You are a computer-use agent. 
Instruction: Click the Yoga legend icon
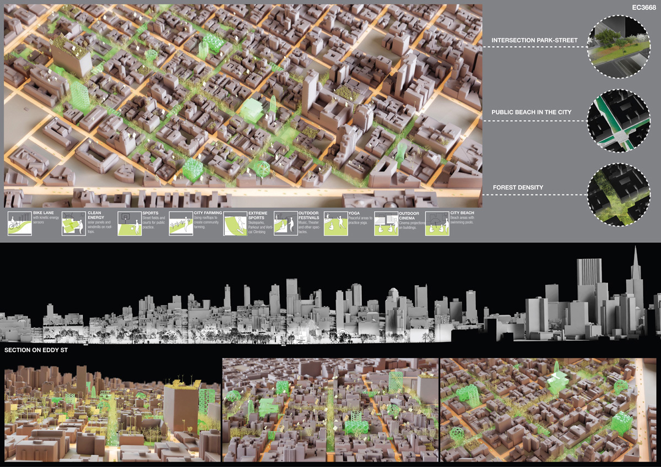tap(335, 224)
